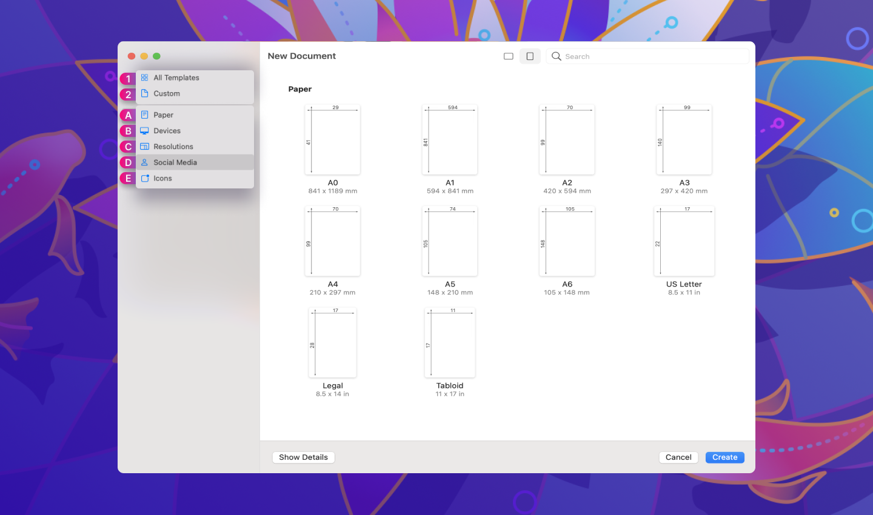The height and width of the screenshot is (515, 873).
Task: Click the '841 x 1189 mm' size text
Action: [332, 191]
